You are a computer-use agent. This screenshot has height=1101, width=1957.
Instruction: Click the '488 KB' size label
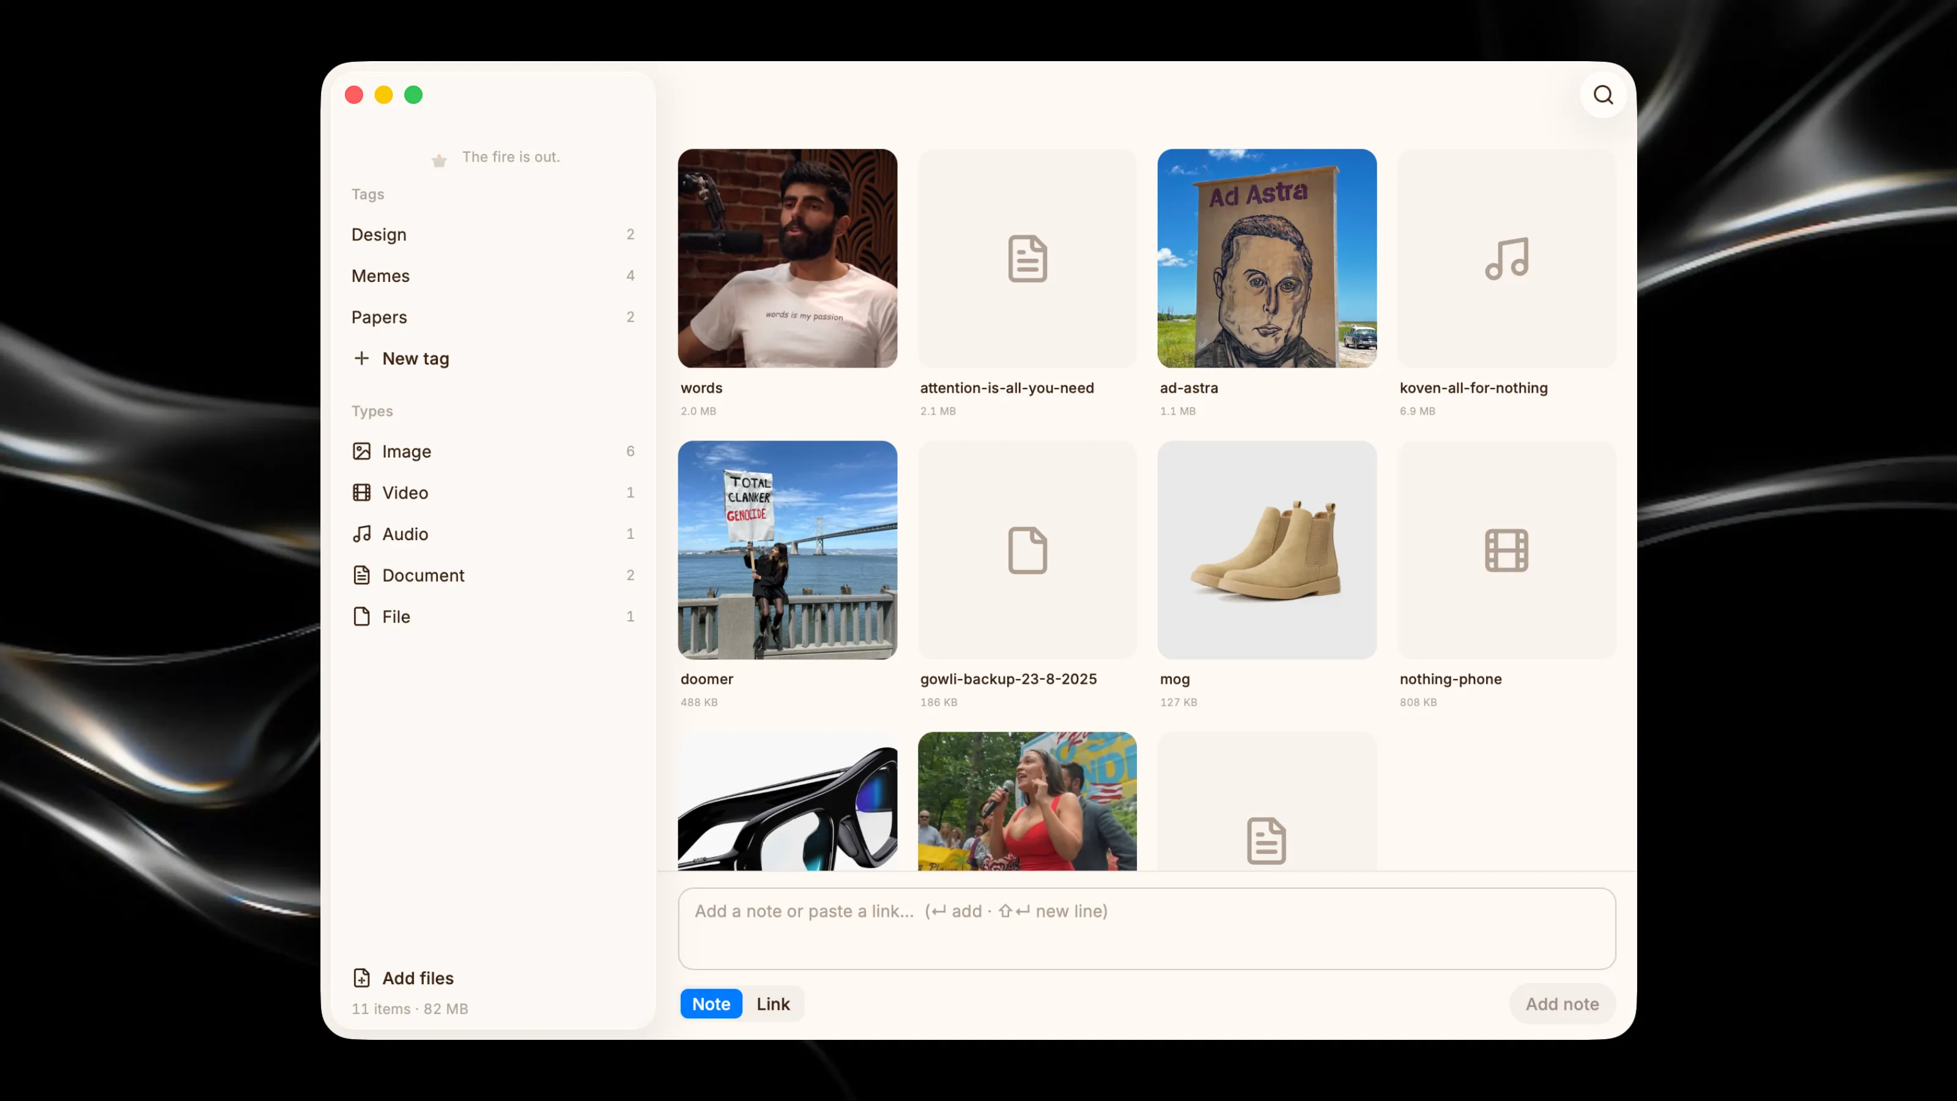pos(699,703)
